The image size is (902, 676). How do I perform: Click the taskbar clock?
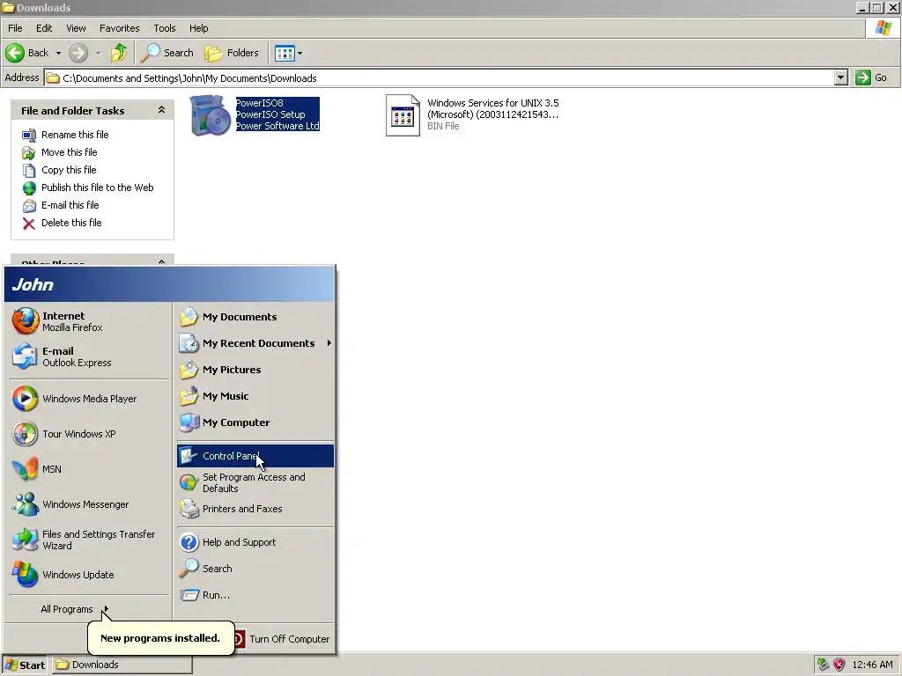(x=872, y=665)
